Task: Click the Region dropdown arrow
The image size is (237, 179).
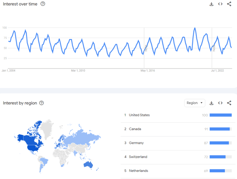Action: pos(201,103)
